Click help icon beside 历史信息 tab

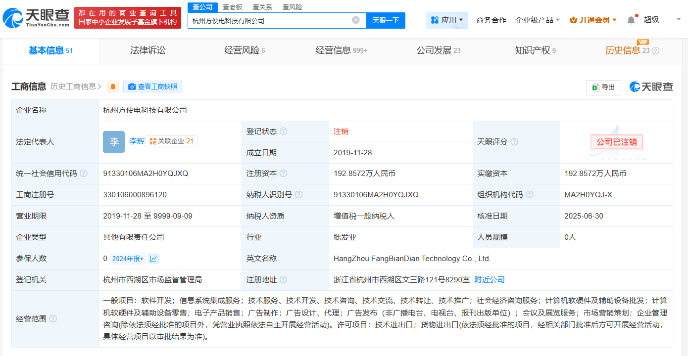pos(655,50)
